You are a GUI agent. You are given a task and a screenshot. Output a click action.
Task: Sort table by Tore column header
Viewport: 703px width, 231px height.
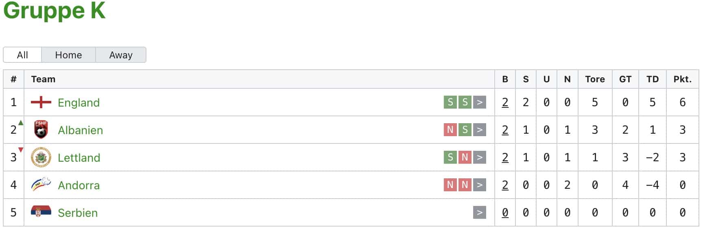[595, 79]
